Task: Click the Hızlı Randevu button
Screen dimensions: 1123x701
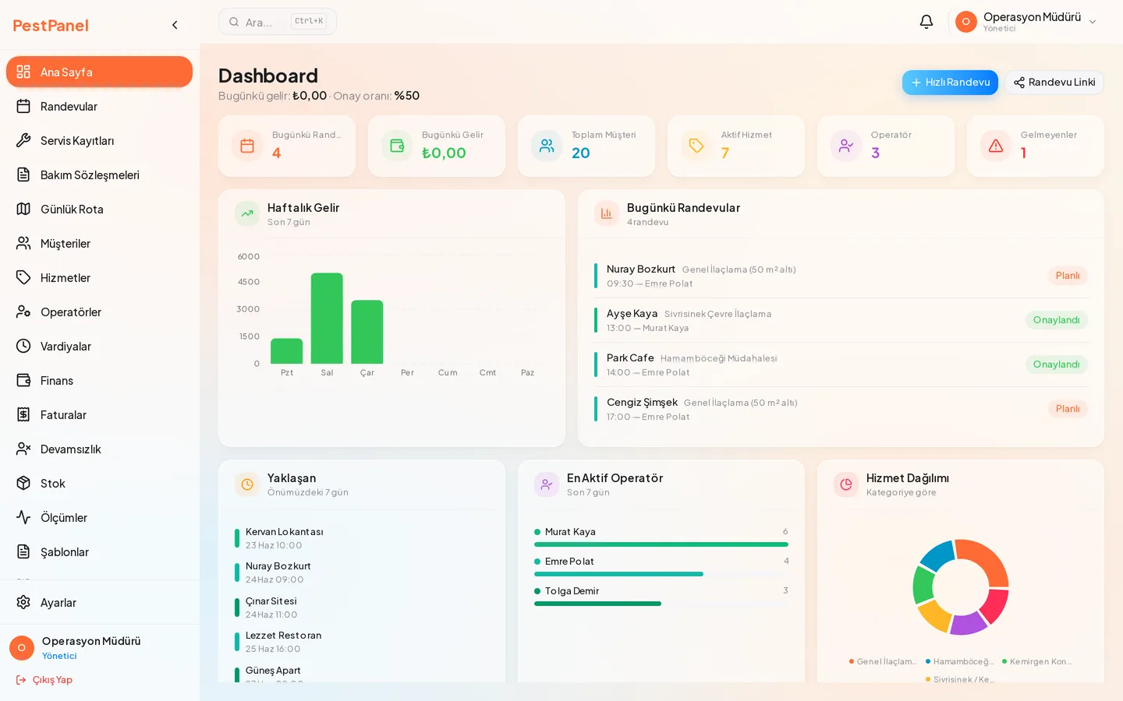Action: coord(950,83)
